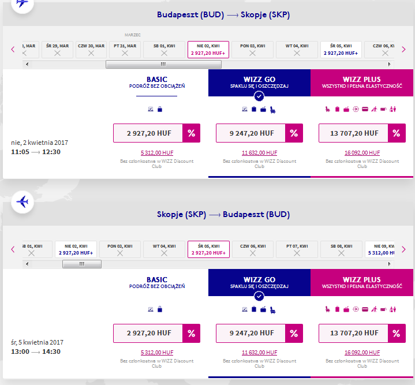Screen dimensions: 415x385
Task: Pick the outbound date ŚR 29, MAR
Action: [58, 50]
